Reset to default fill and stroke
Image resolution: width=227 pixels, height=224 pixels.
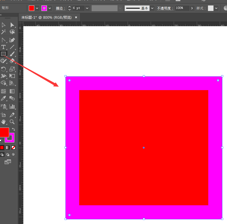(x=1, y=141)
